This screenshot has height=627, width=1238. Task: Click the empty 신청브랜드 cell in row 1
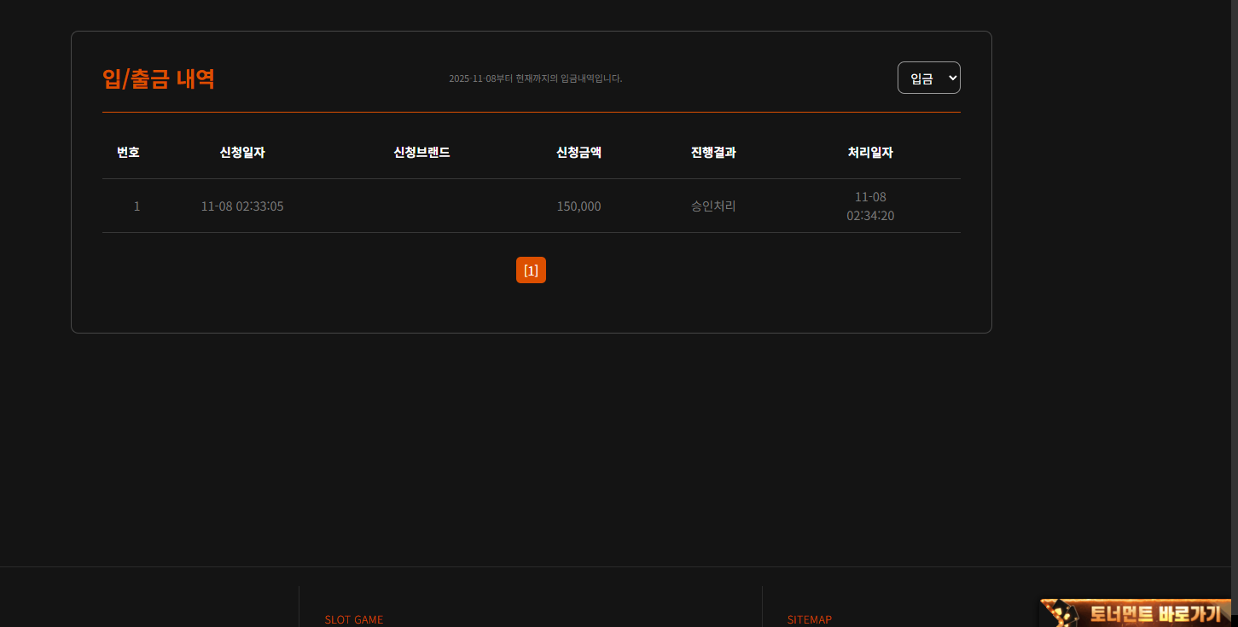421,206
